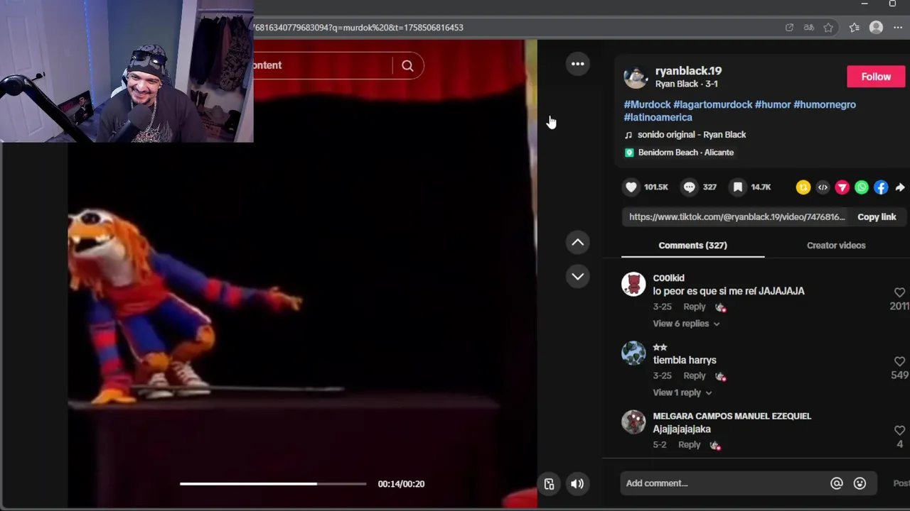Open C00lkid's avatar
This screenshot has height=511, width=910.
633,285
